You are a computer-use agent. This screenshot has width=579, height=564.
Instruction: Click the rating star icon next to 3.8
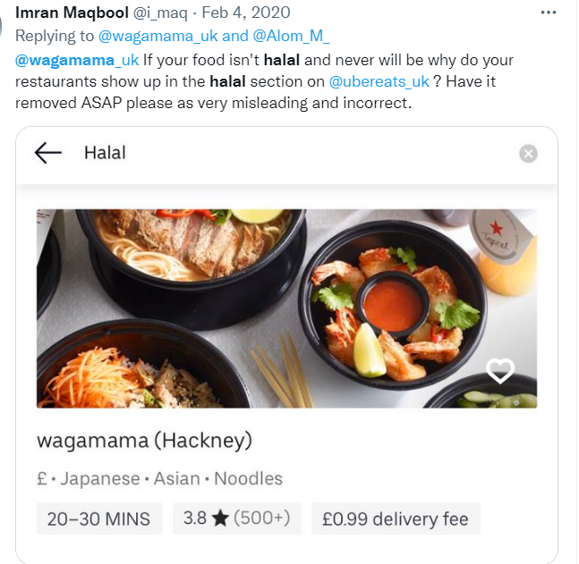220,518
